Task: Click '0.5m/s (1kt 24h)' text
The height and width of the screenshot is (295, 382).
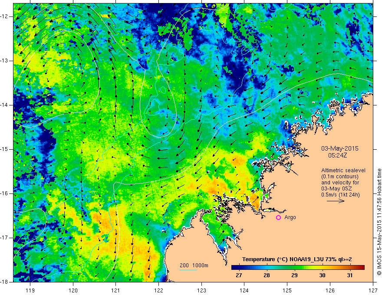Action: (341, 195)
